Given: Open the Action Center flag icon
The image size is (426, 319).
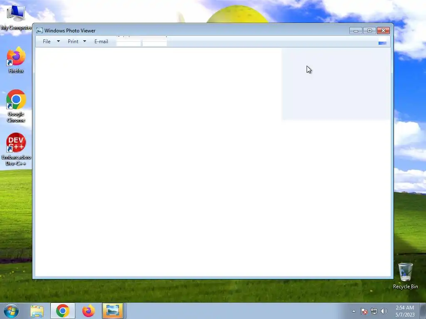Looking at the screenshot, I should (364, 311).
